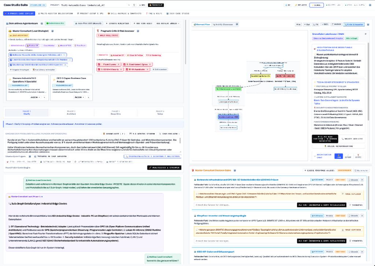Remove the 'Physik & Latenz' critic dimension chip
This screenshot has height=266, width=375.
click(x=118, y=64)
